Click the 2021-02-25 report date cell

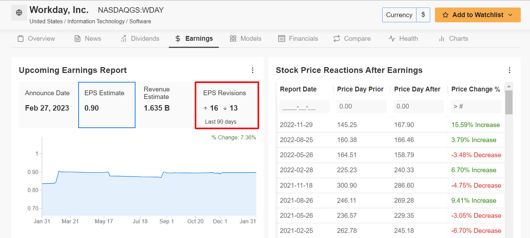296,231
